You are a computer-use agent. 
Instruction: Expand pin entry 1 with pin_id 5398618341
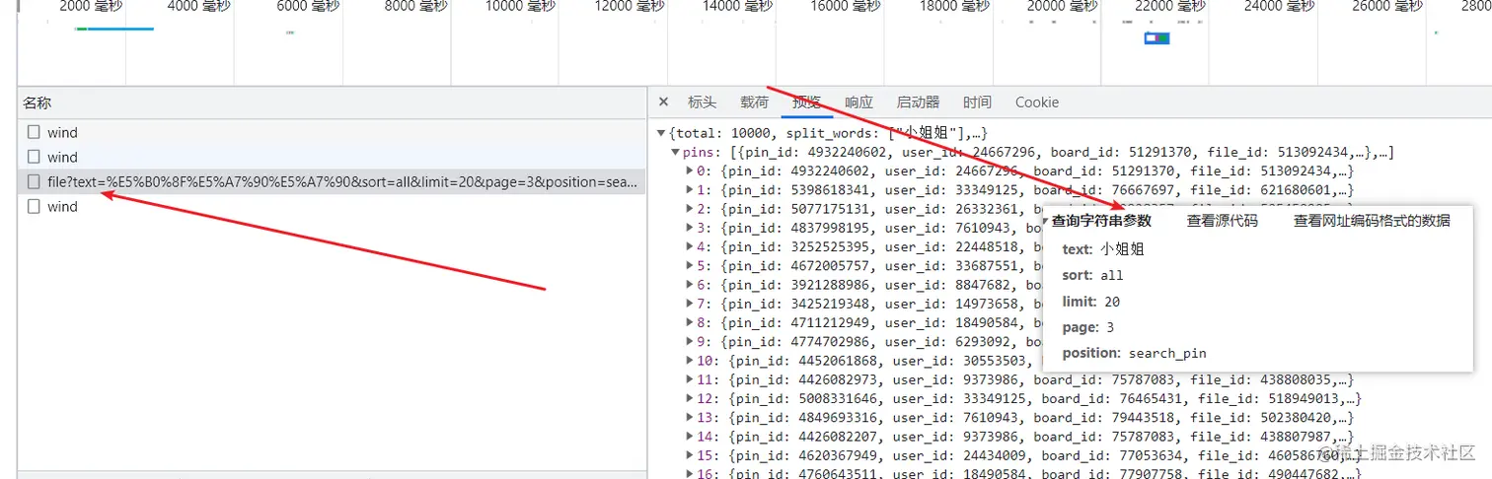coord(690,190)
